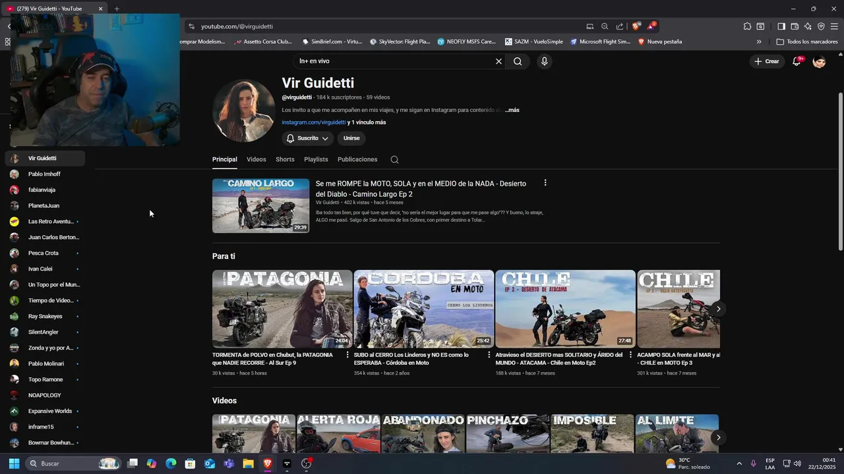The image size is (844, 474).
Task: Open PlanetaJuan subscription in sidebar
Action: [x=45, y=205]
